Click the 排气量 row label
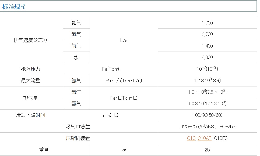The height and width of the screenshot is (156, 260). pyautogui.click(x=31, y=98)
